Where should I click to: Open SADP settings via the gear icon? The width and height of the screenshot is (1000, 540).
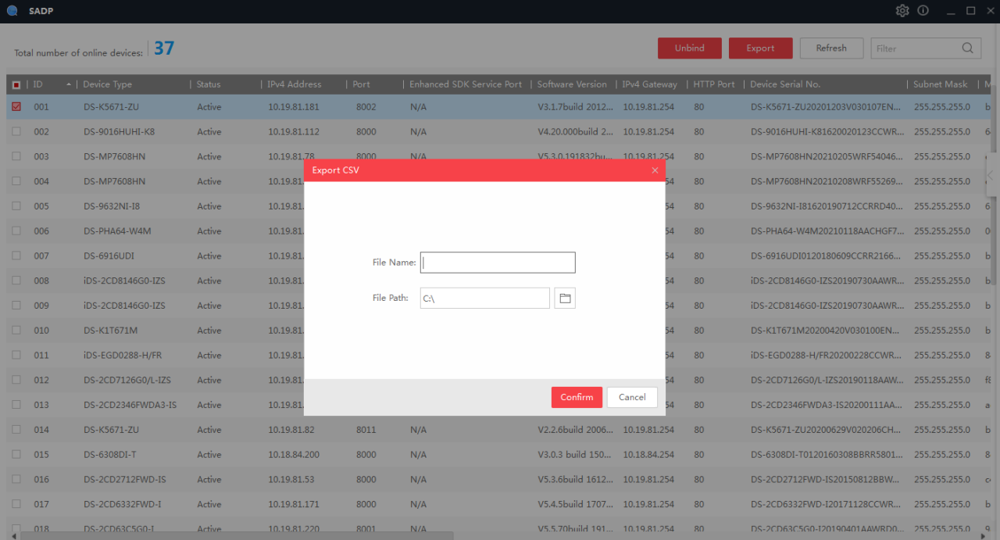(902, 10)
